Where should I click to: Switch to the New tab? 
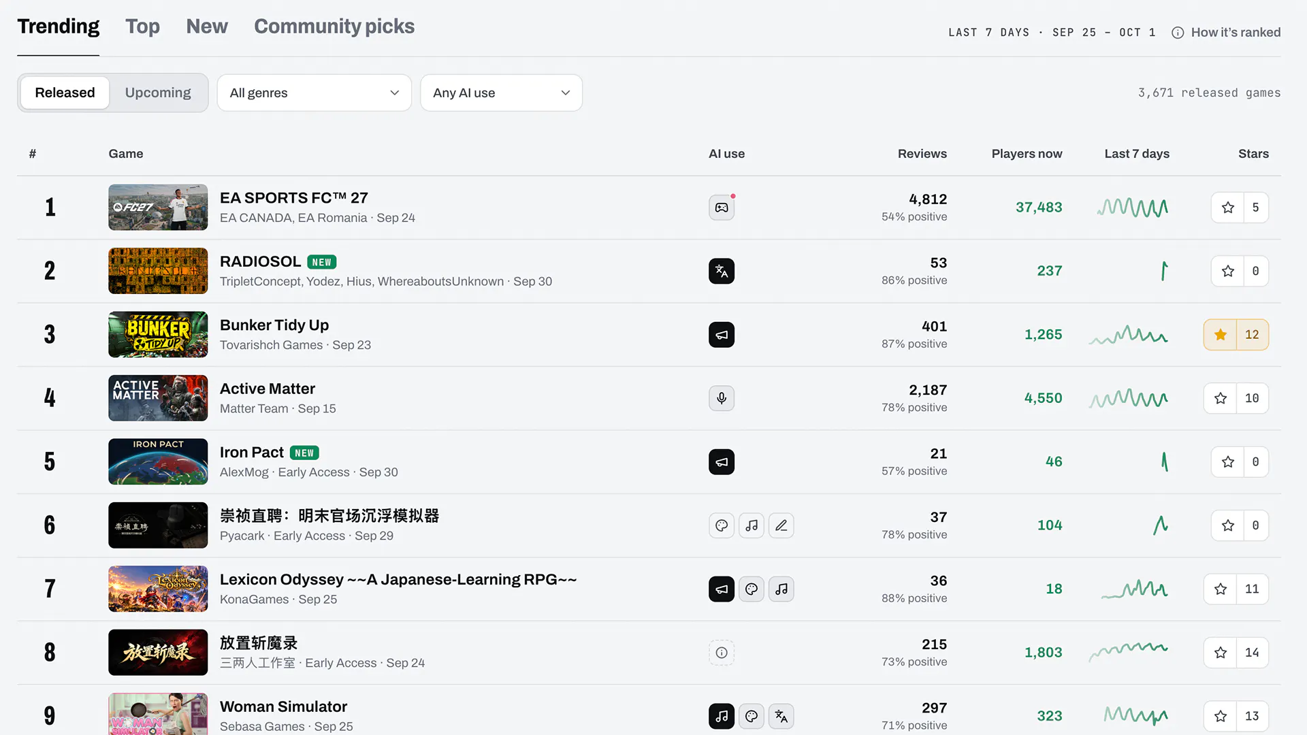tap(207, 27)
